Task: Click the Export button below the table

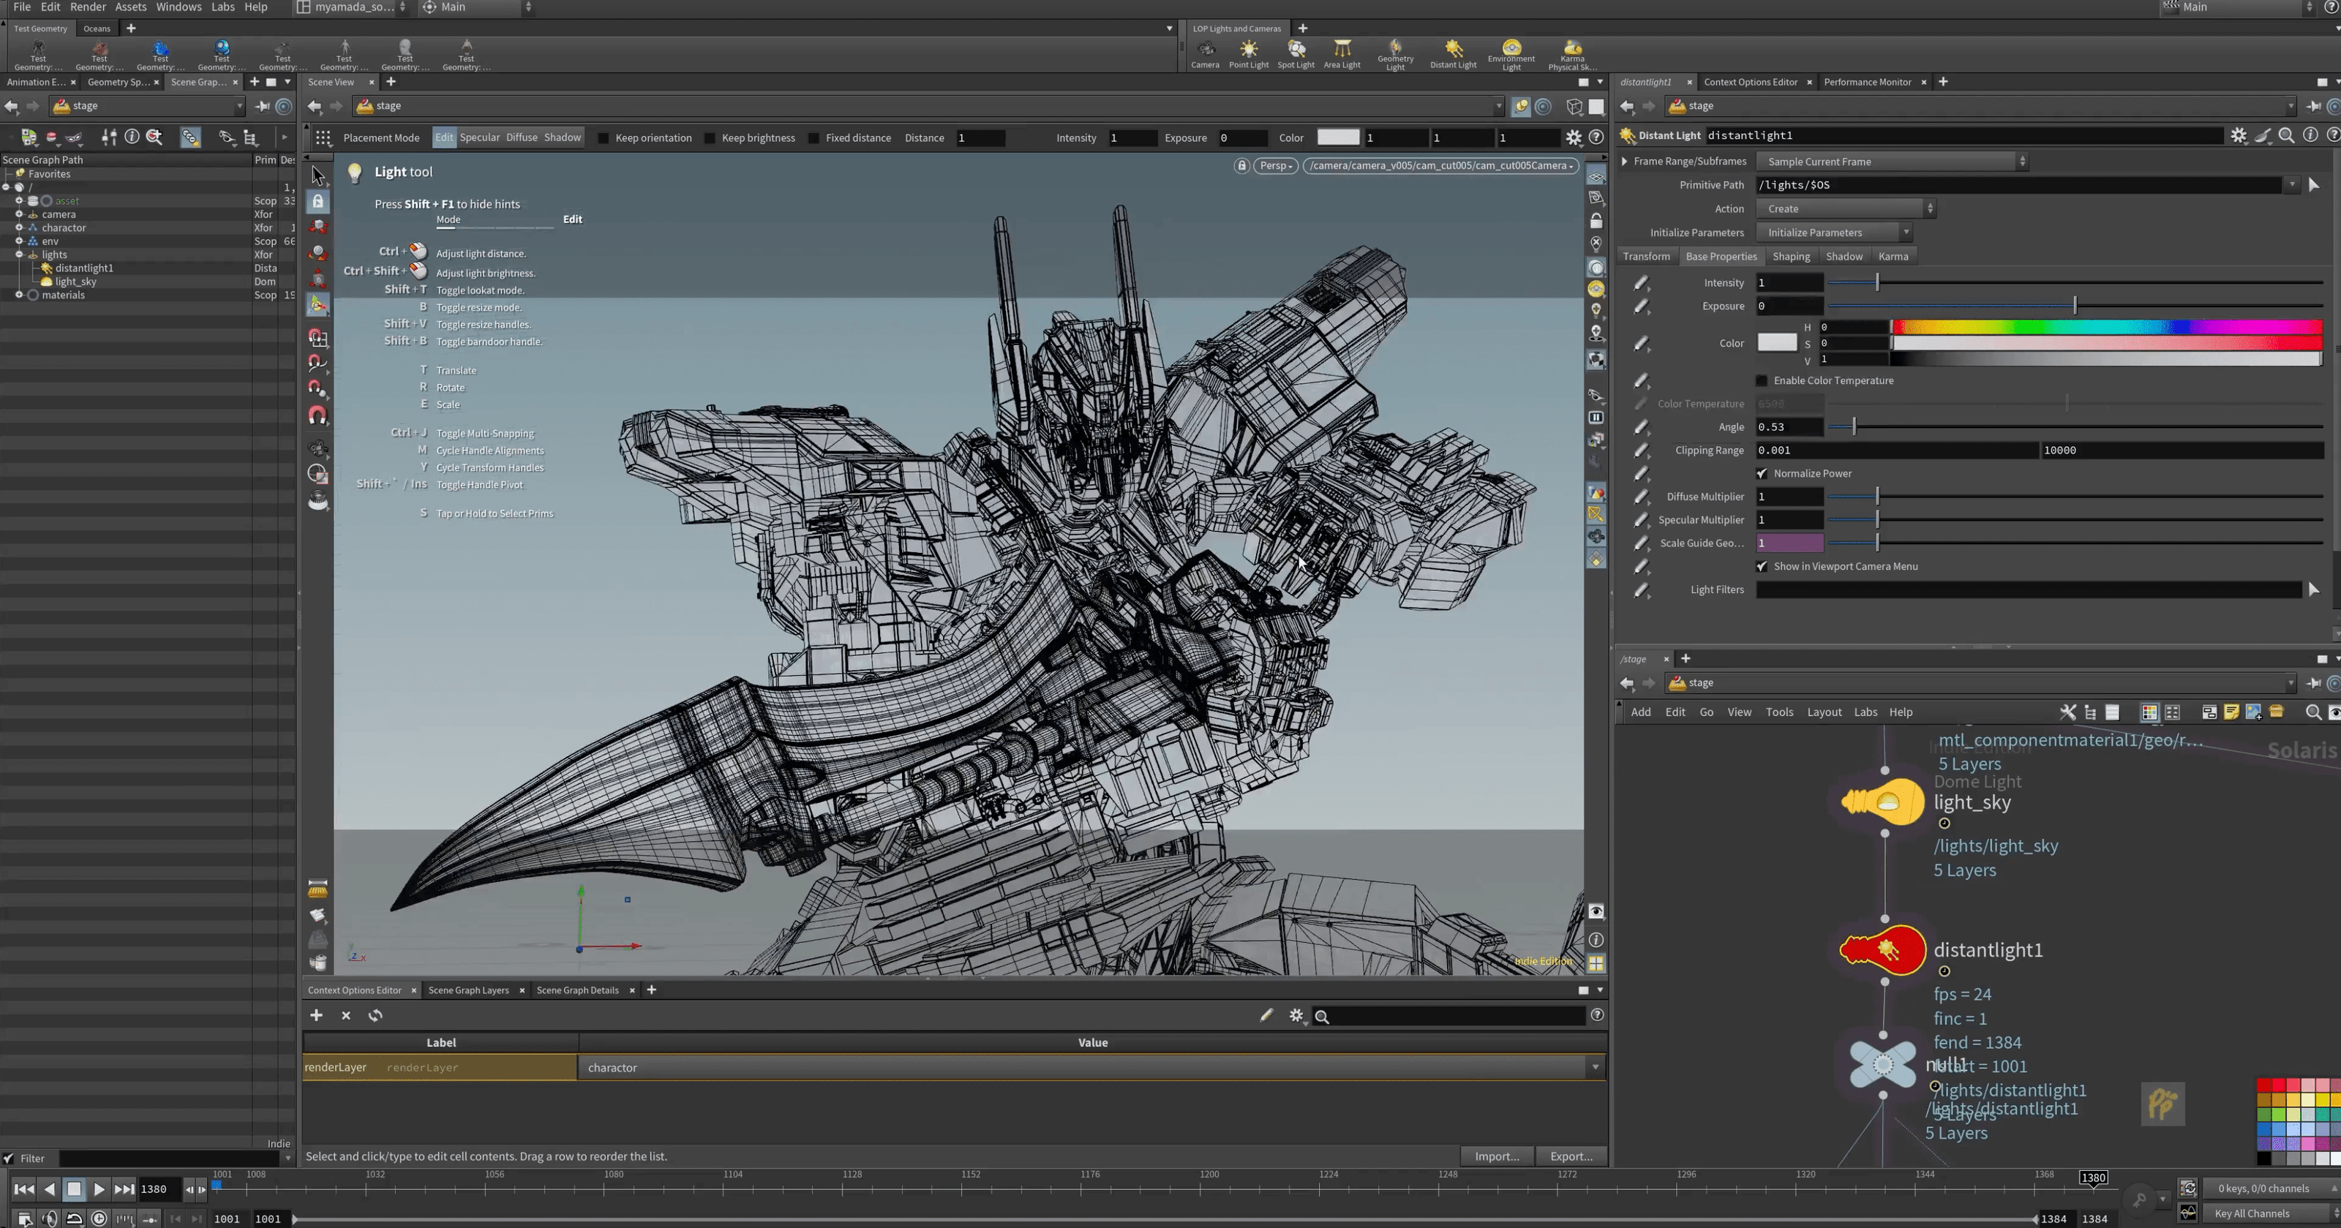Action: tap(1571, 1156)
